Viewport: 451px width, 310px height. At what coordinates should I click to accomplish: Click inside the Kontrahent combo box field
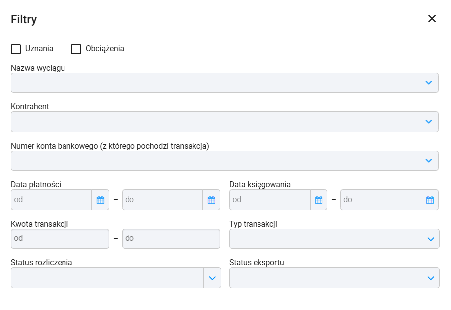215,122
